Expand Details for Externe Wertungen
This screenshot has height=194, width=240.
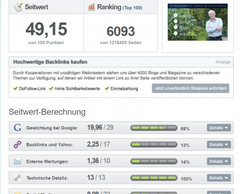tap(219, 162)
